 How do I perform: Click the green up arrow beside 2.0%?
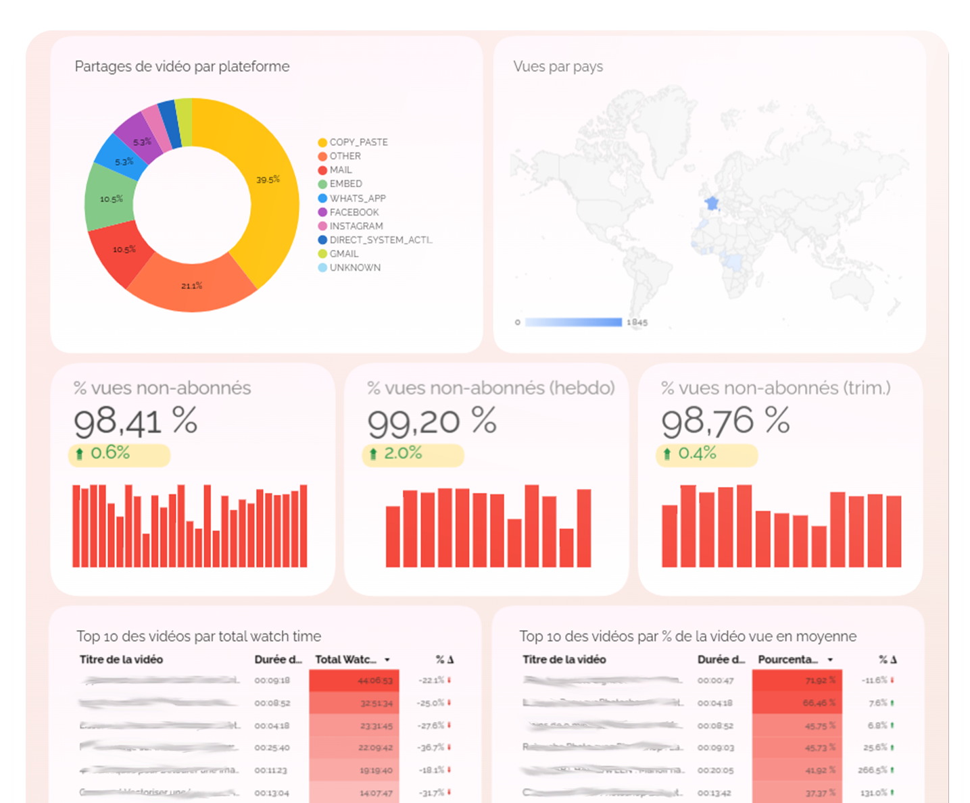372,454
